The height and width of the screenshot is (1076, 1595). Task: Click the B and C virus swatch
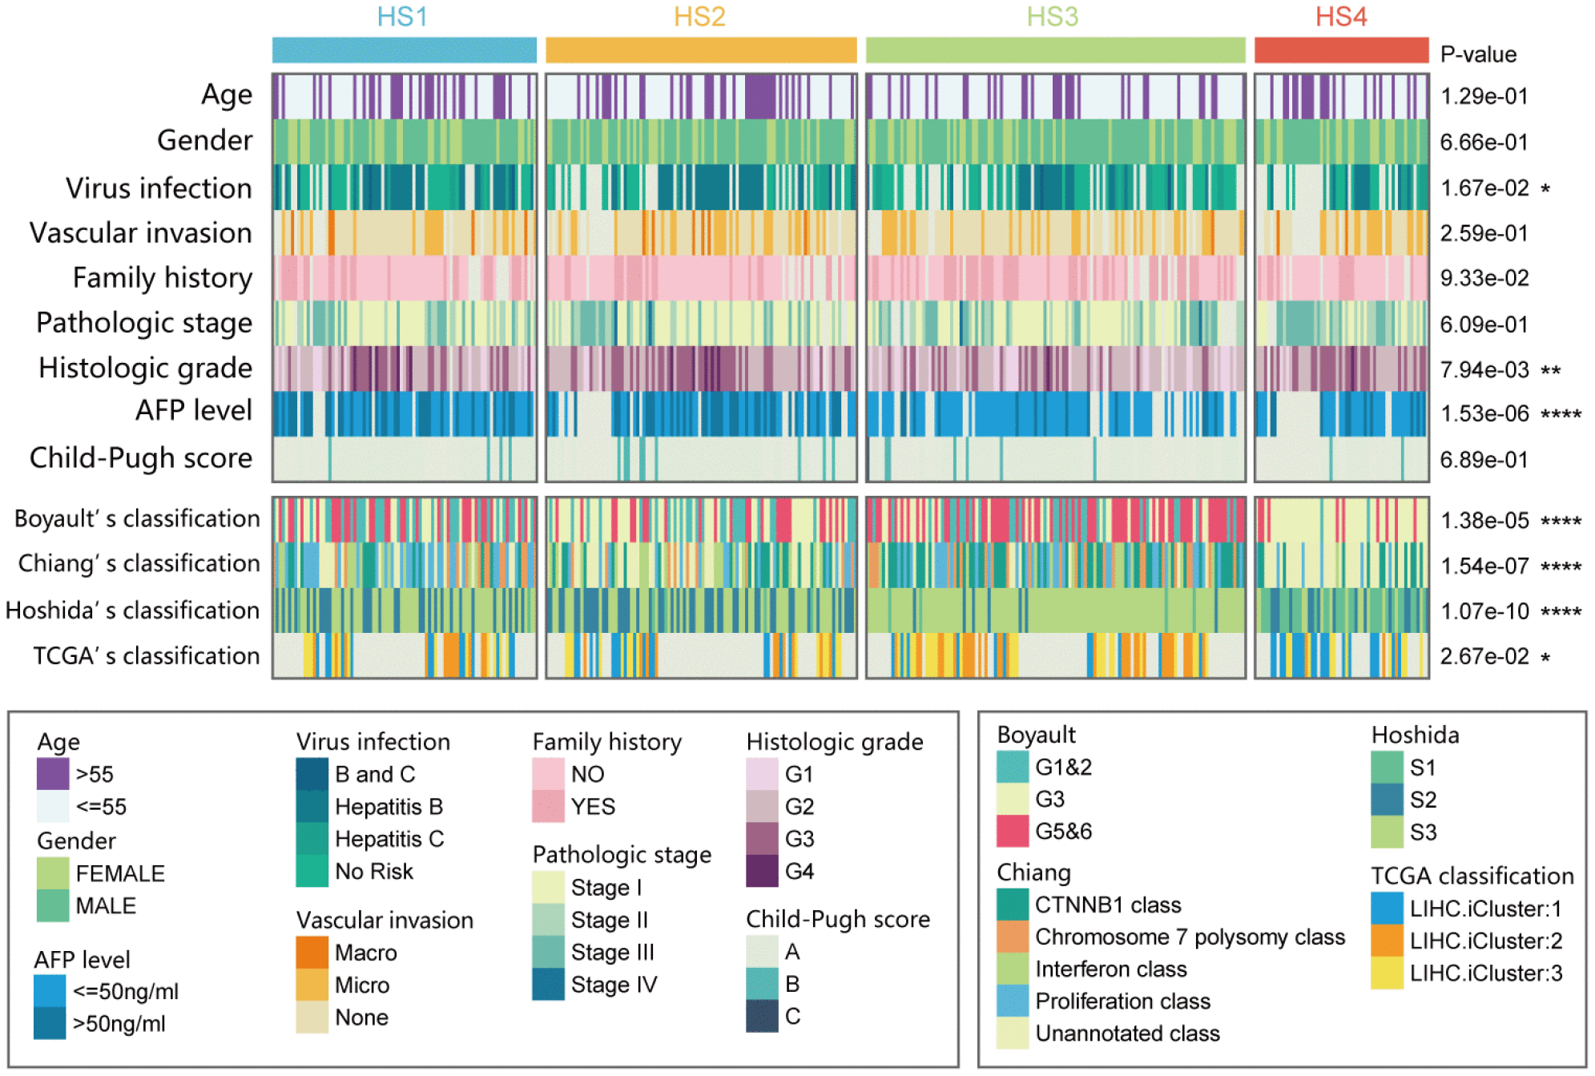[x=312, y=774]
